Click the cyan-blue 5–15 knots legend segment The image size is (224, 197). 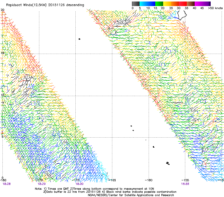(147, 4)
